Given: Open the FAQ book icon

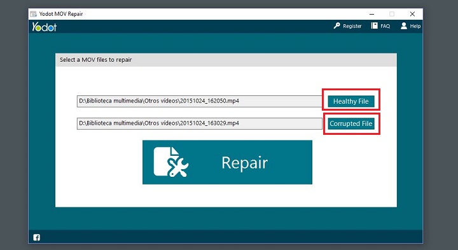Looking at the screenshot, I should coord(374,25).
